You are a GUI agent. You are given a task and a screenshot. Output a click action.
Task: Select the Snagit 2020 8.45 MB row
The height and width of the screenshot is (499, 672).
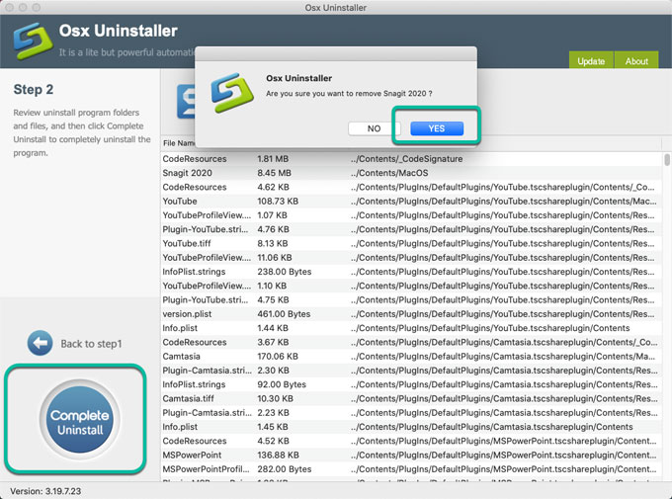411,173
